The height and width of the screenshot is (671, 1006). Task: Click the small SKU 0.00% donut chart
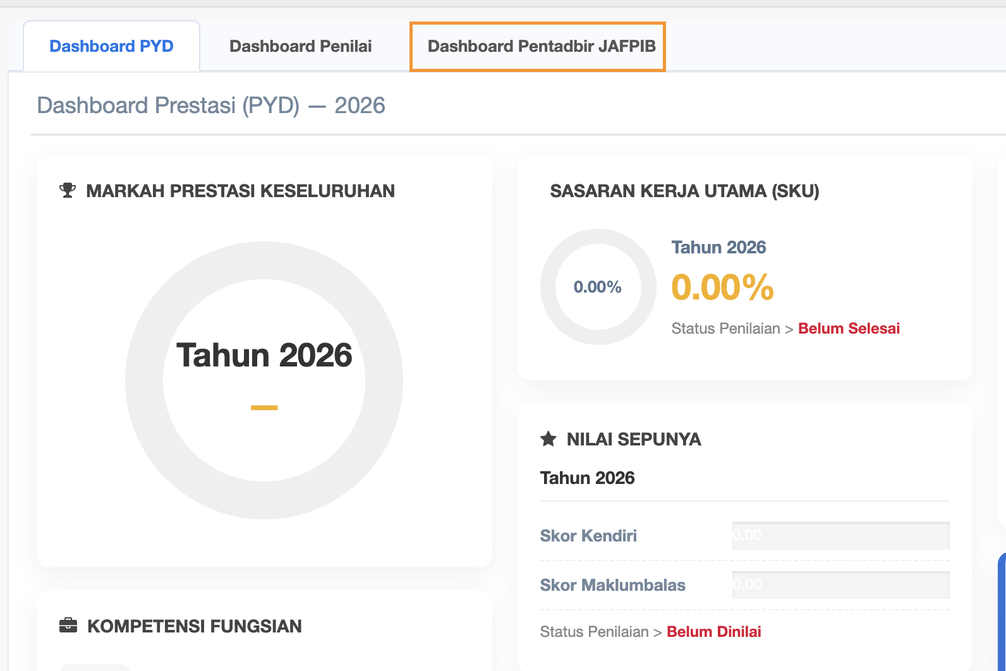(x=598, y=287)
